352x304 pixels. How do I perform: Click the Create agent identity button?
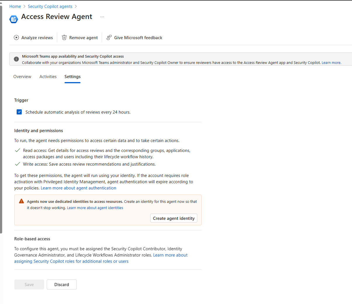(173, 218)
